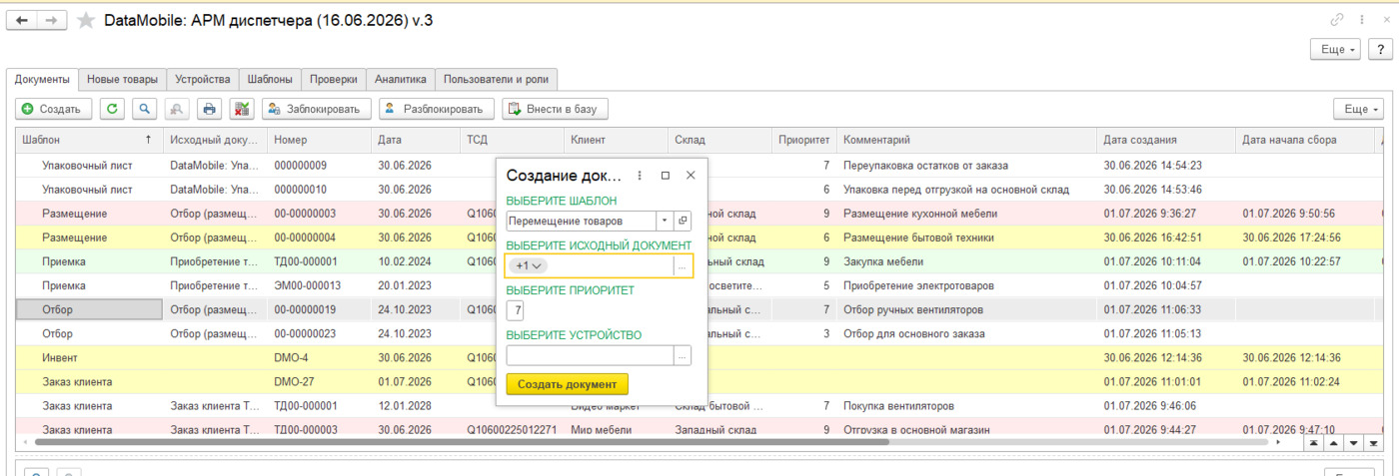Click the number cell ЭМ00-000013
The width and height of the screenshot is (1399, 476).
coord(319,285)
